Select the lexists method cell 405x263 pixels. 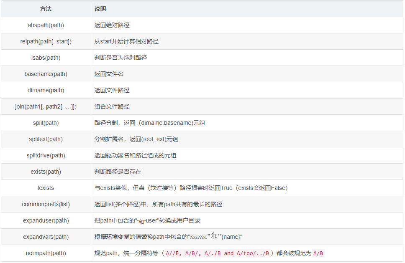click(x=46, y=188)
